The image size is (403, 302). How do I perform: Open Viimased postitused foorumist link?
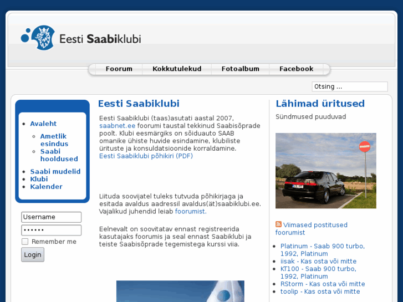(x=311, y=229)
